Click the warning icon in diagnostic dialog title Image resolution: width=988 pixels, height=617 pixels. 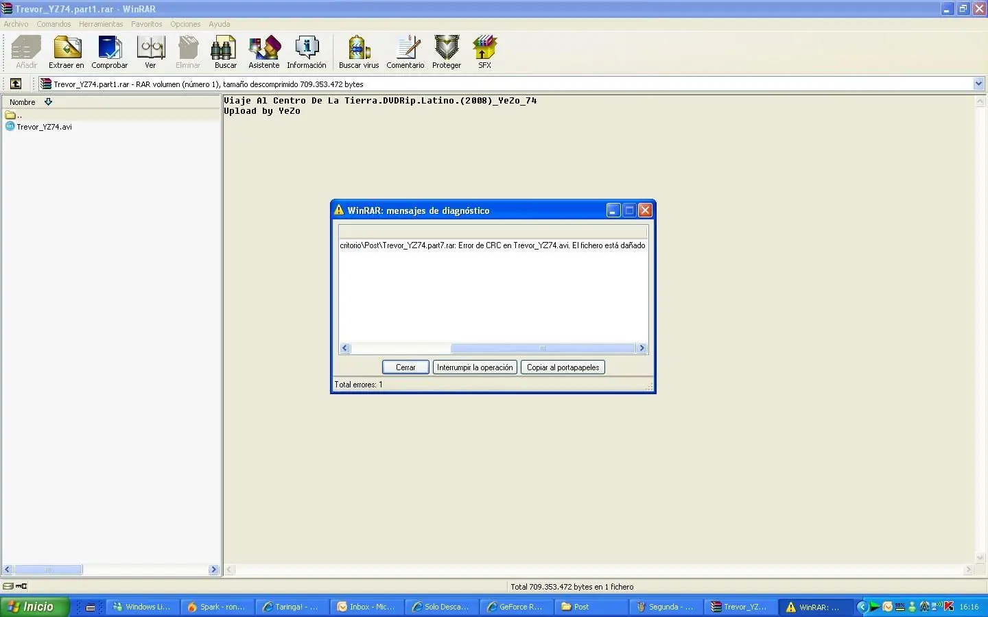[x=339, y=210]
